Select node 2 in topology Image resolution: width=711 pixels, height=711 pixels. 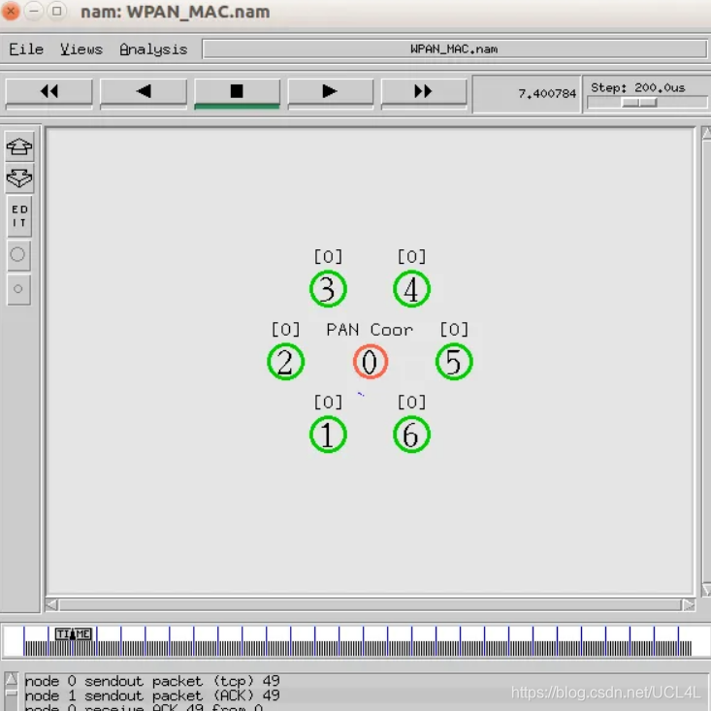click(286, 362)
